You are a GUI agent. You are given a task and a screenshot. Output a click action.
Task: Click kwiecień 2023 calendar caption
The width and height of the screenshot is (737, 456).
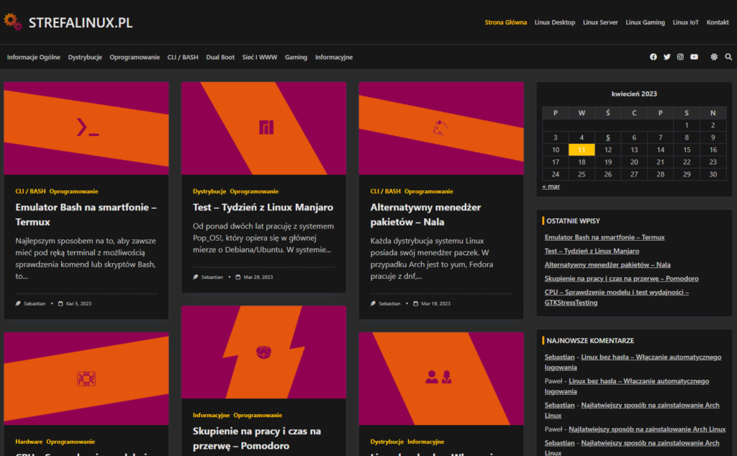pyautogui.click(x=634, y=94)
